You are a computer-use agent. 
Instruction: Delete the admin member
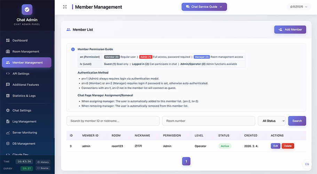tap(288, 146)
